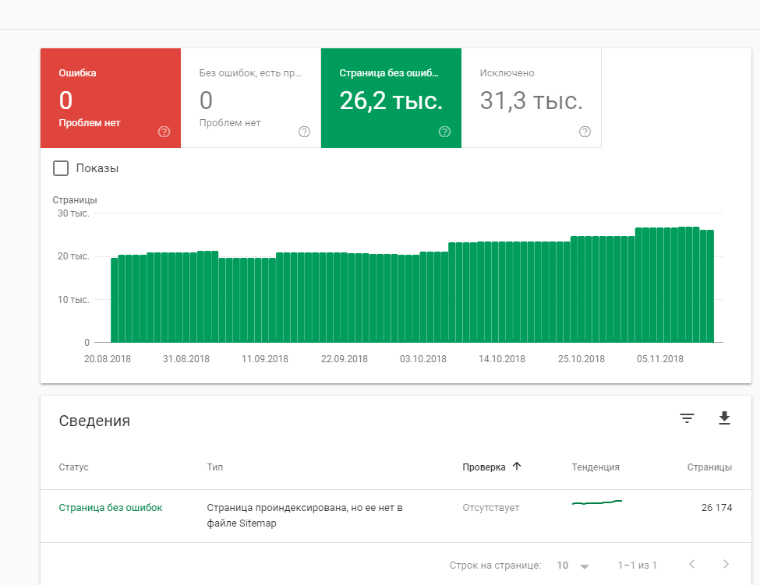Select the Ошибка tab card
The width and height of the screenshot is (760, 585).
[x=111, y=98]
